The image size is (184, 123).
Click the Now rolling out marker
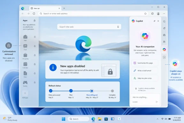(x=92, y=91)
